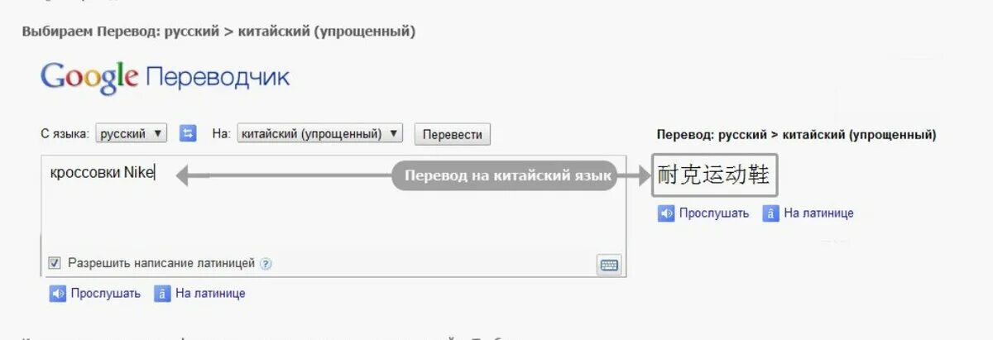Click the 'На латинице' link below the translation
993x340 pixels.
click(x=818, y=213)
